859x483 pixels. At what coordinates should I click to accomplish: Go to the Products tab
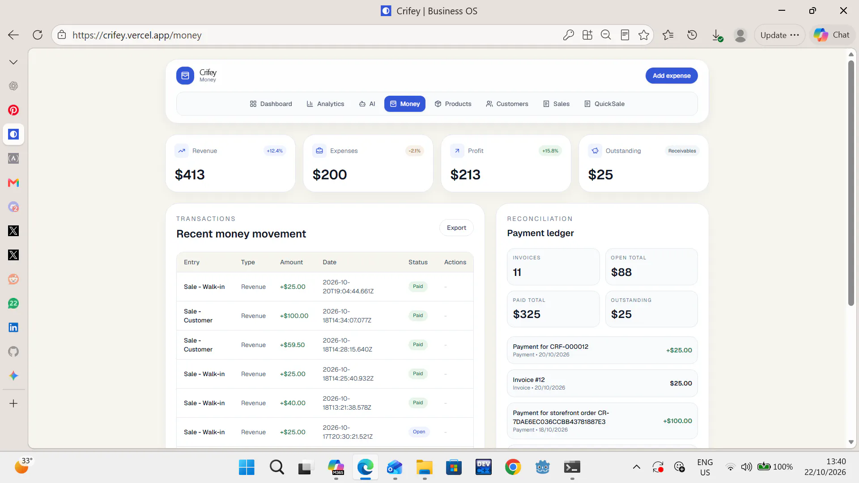point(453,104)
